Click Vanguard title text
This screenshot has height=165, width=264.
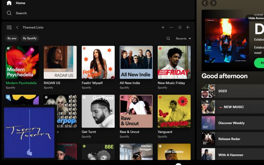click(165, 132)
